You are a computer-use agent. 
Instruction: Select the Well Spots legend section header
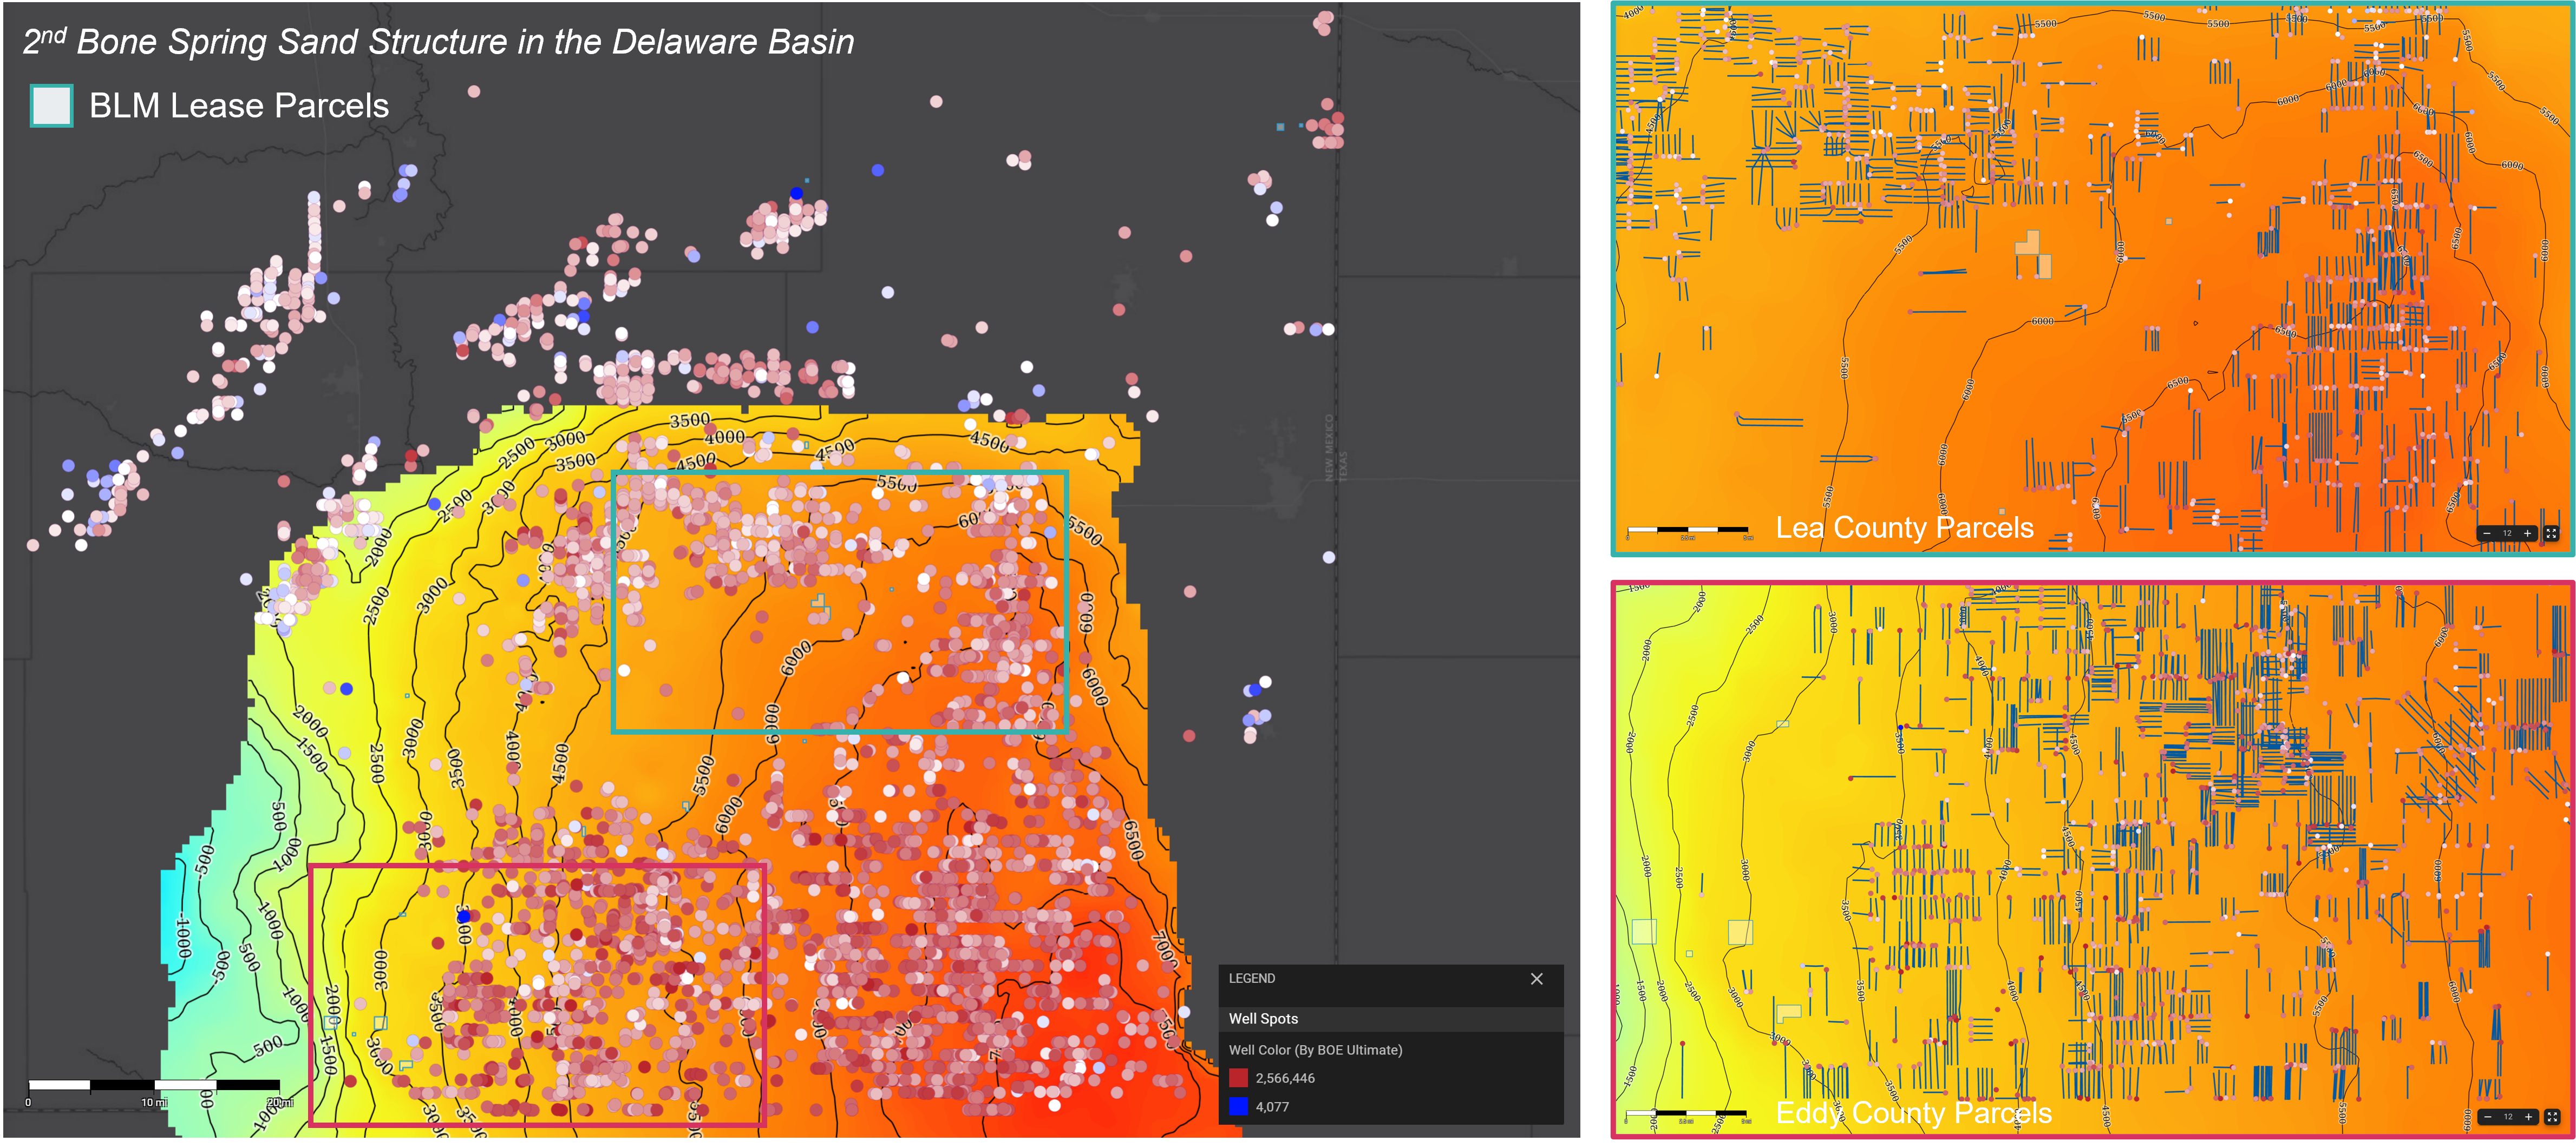(1263, 1018)
